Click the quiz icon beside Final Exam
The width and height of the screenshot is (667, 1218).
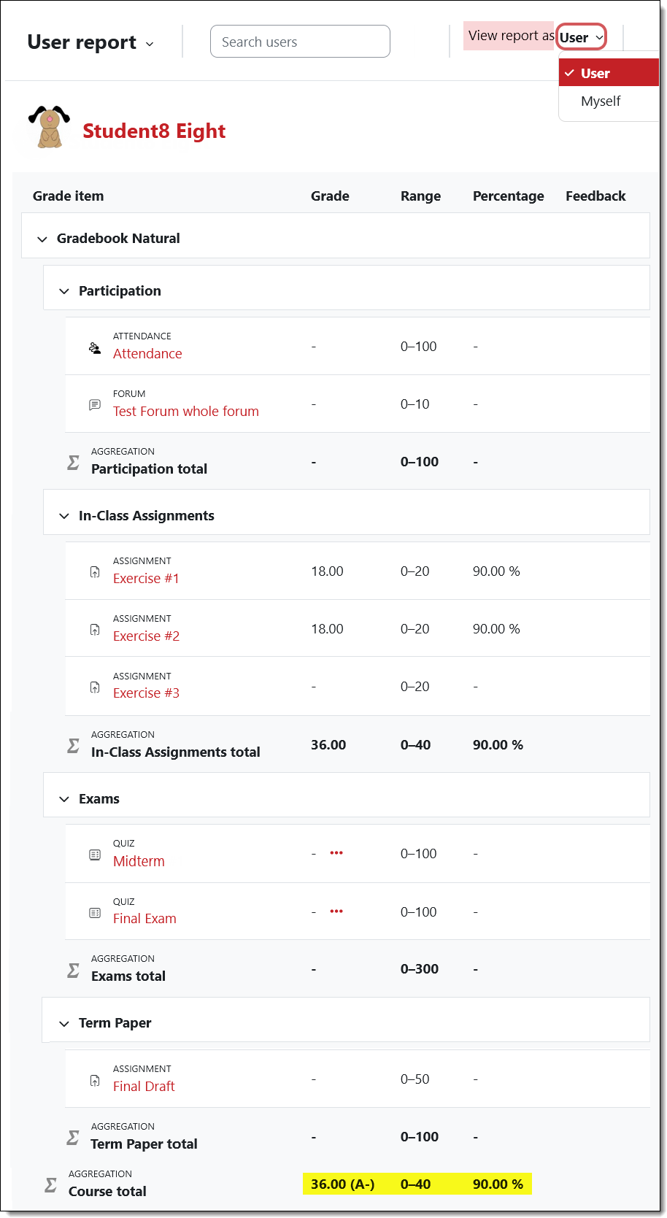pyautogui.click(x=95, y=912)
